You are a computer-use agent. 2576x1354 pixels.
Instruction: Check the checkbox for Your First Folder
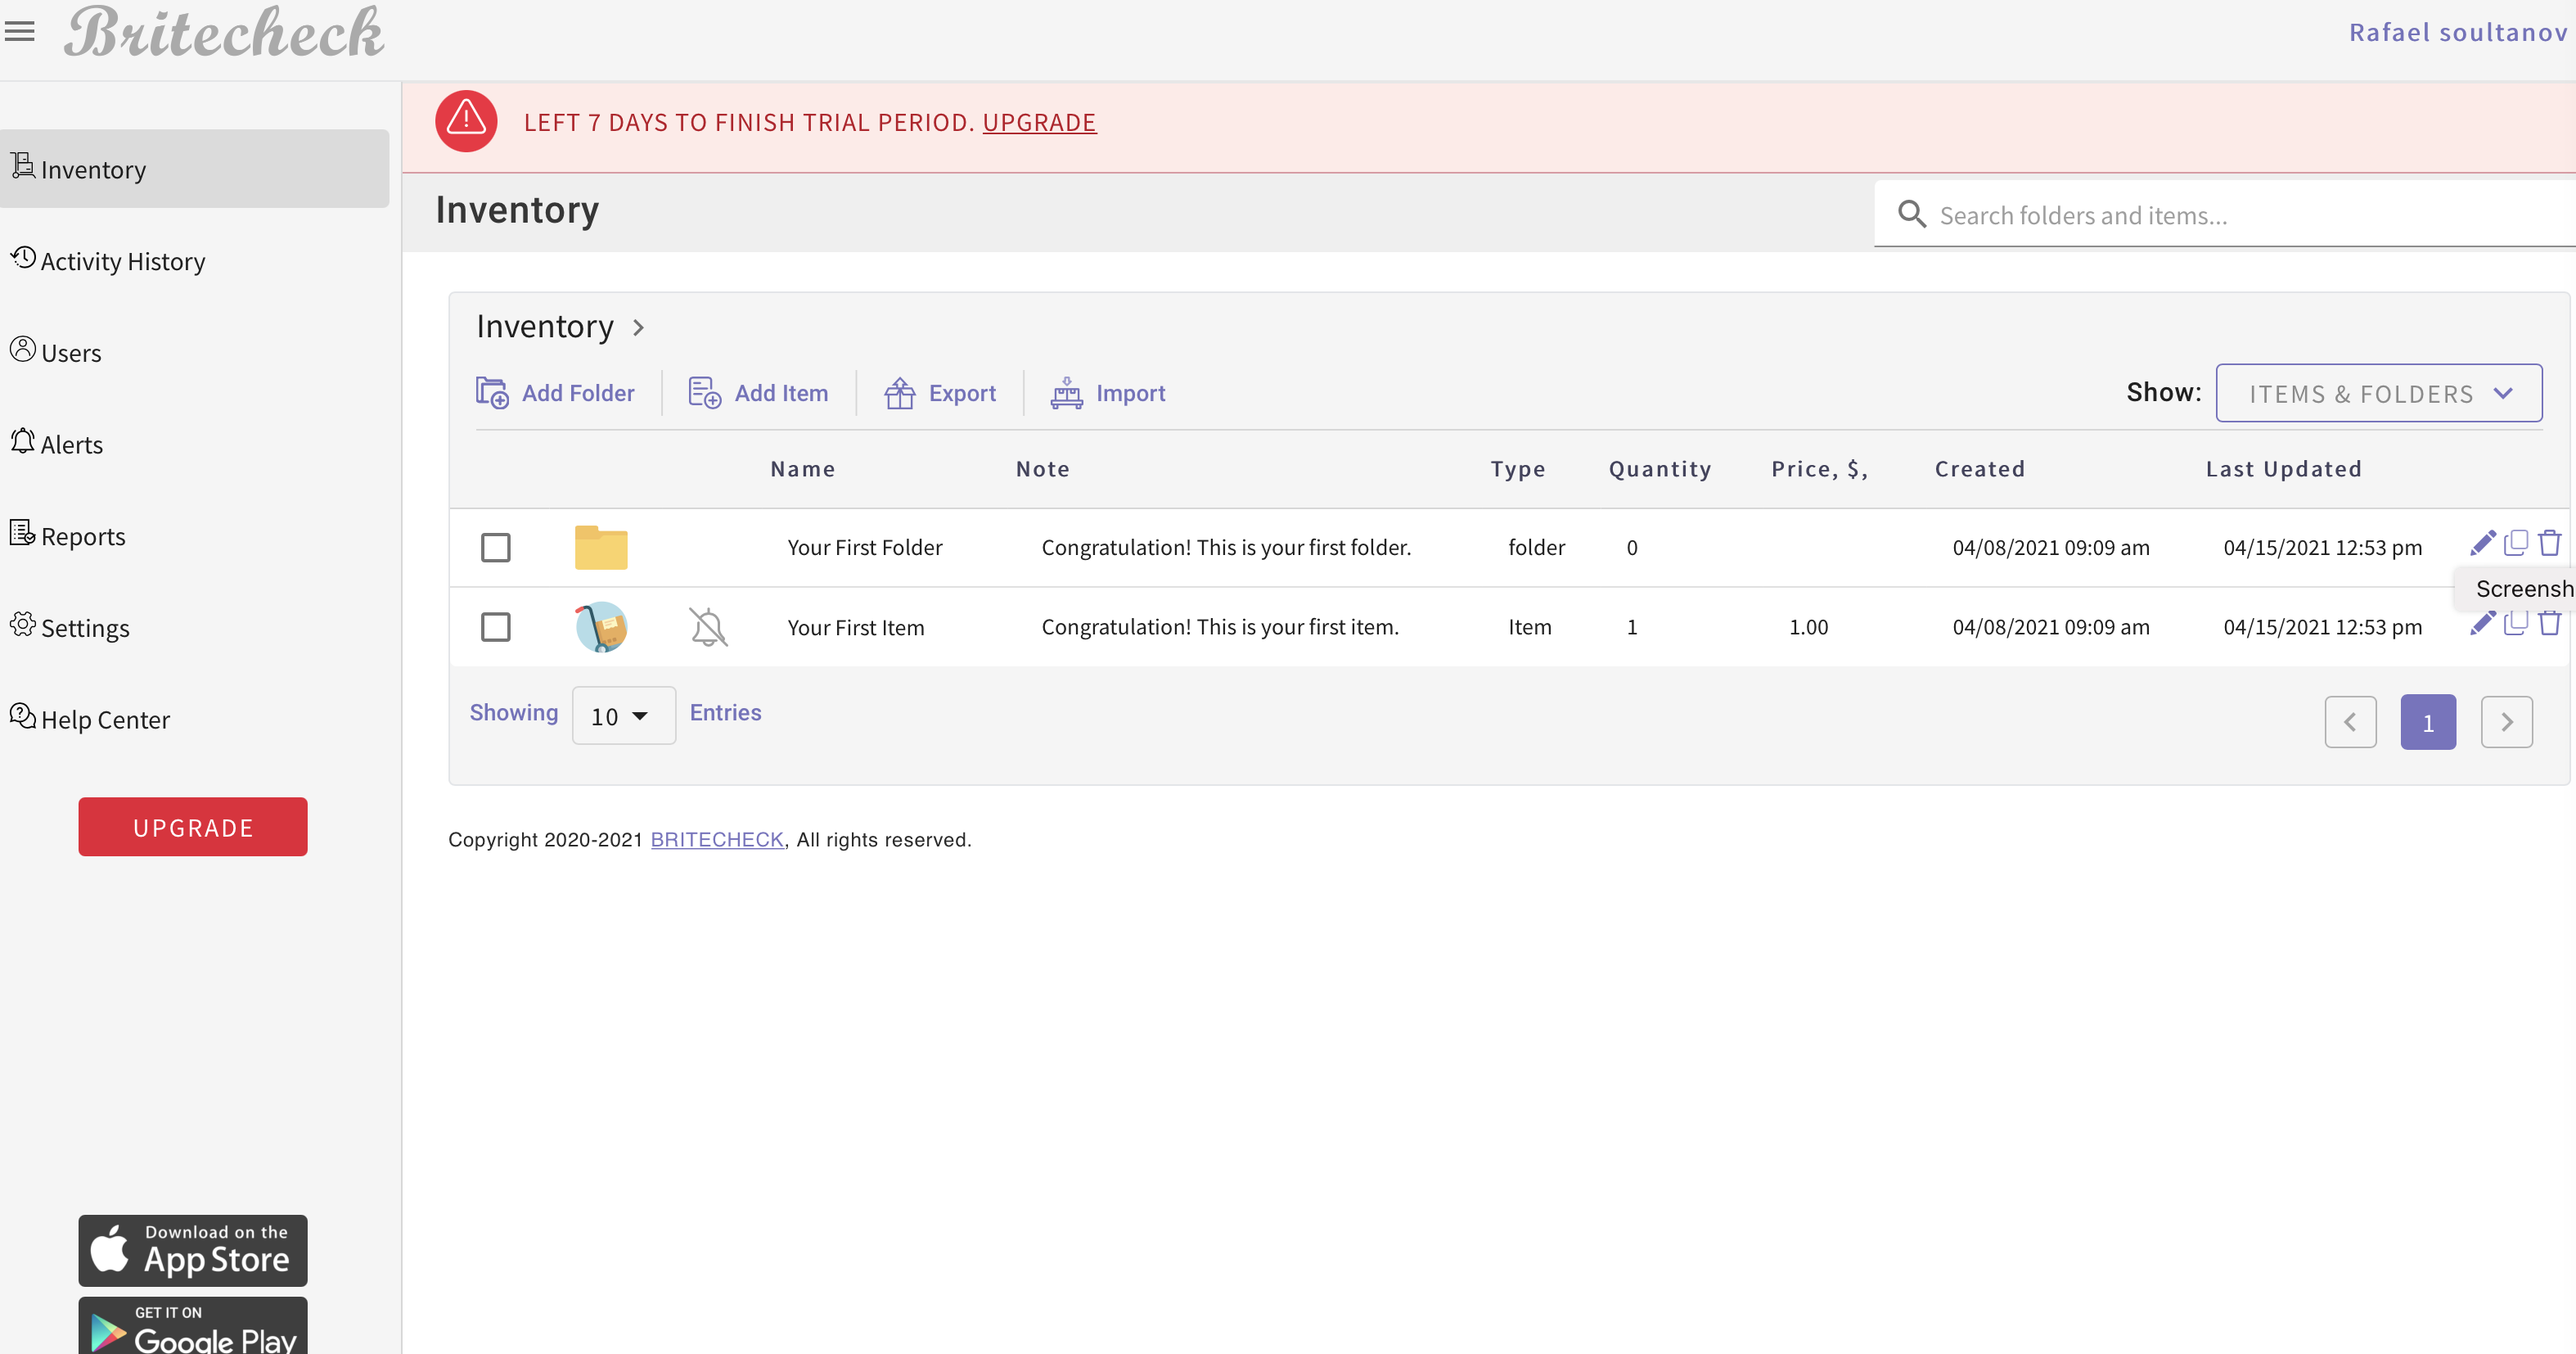(x=496, y=546)
